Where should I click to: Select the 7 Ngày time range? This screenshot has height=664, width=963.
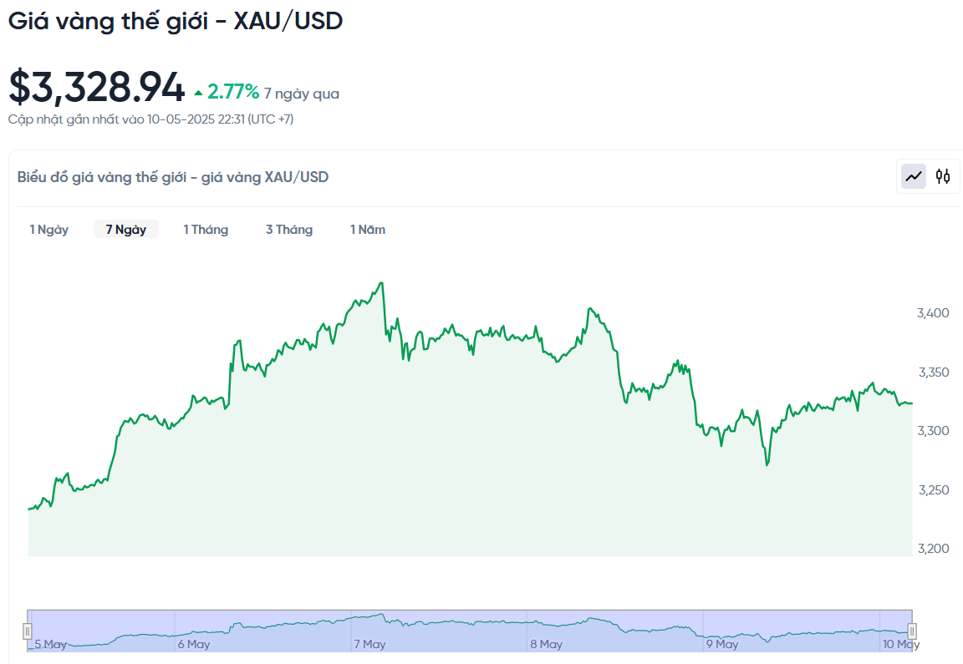[126, 230]
